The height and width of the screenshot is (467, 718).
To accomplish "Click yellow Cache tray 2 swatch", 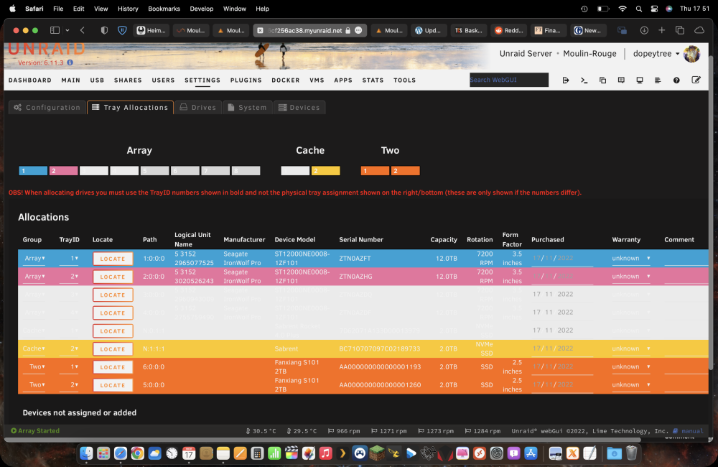I will [x=325, y=171].
